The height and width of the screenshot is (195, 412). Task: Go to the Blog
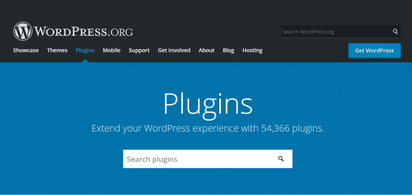[x=229, y=50]
